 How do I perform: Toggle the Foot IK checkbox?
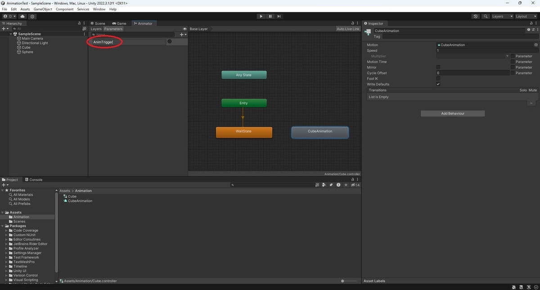[438, 79]
